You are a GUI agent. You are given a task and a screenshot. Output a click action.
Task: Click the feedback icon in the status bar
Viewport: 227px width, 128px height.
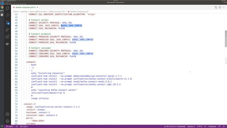coord(220,127)
